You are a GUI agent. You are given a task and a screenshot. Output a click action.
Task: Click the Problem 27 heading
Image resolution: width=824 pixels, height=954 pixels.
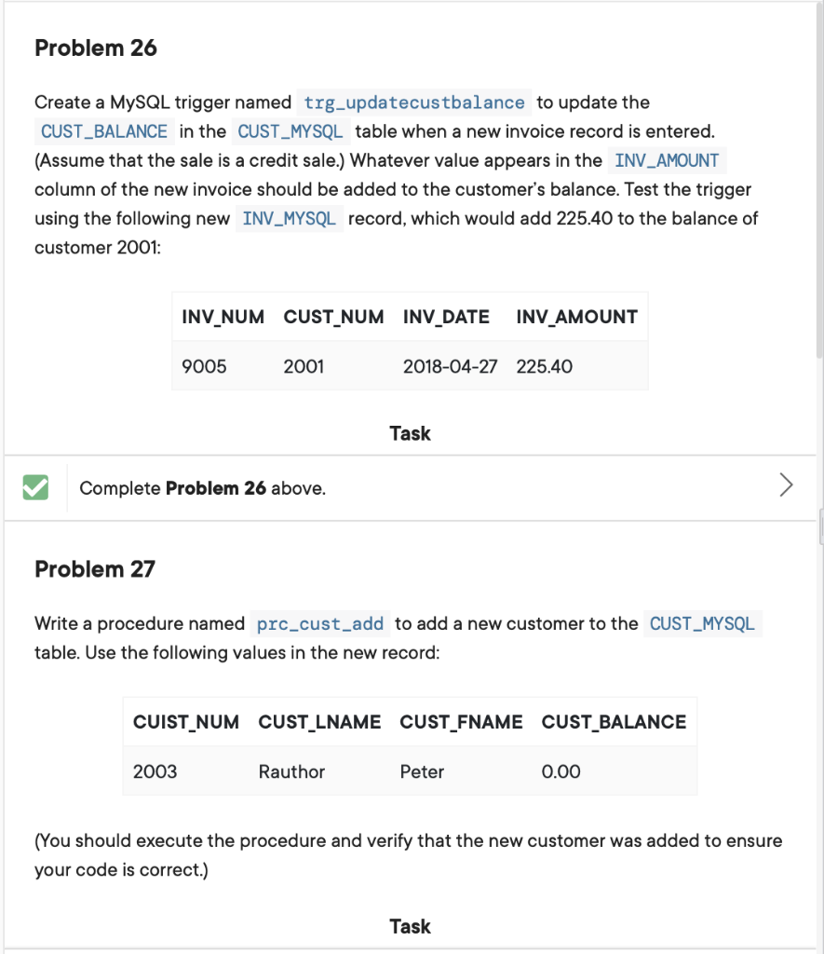click(95, 568)
